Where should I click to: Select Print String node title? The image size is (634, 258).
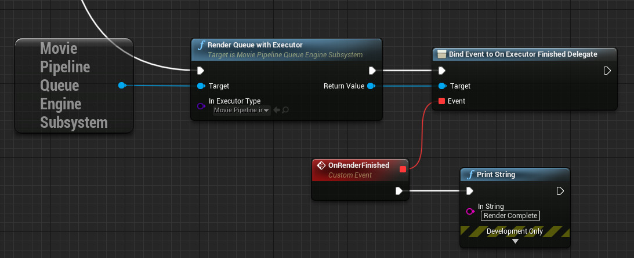click(496, 175)
